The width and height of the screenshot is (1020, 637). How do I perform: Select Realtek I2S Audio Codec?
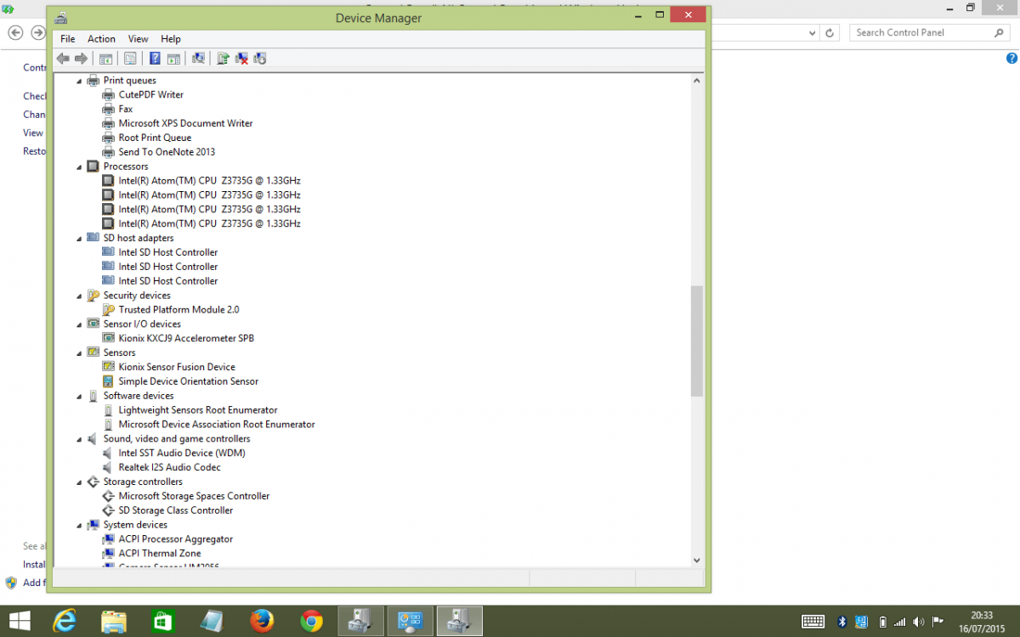[x=169, y=467]
